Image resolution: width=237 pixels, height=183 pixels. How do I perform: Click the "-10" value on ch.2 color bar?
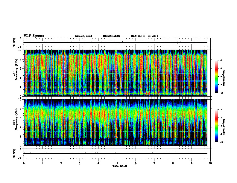tap(221, 142)
